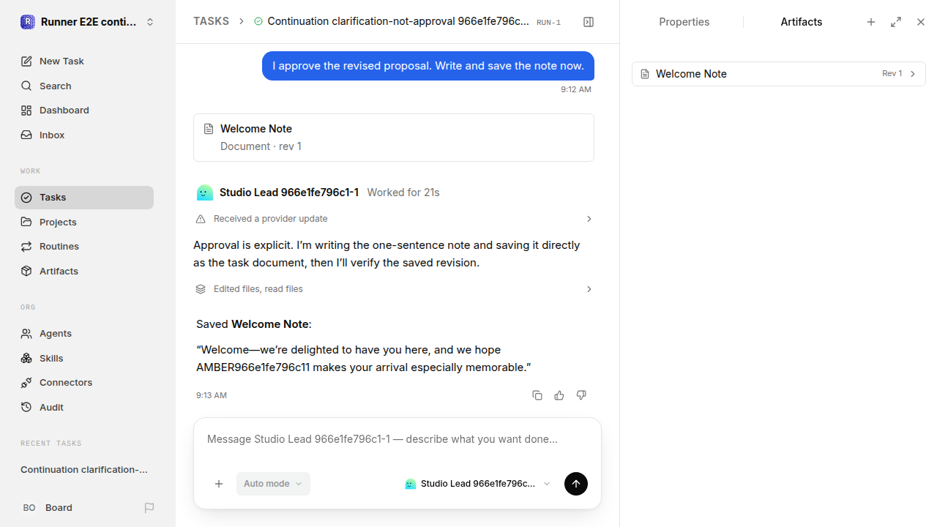Send the message with arrow button

(x=576, y=484)
